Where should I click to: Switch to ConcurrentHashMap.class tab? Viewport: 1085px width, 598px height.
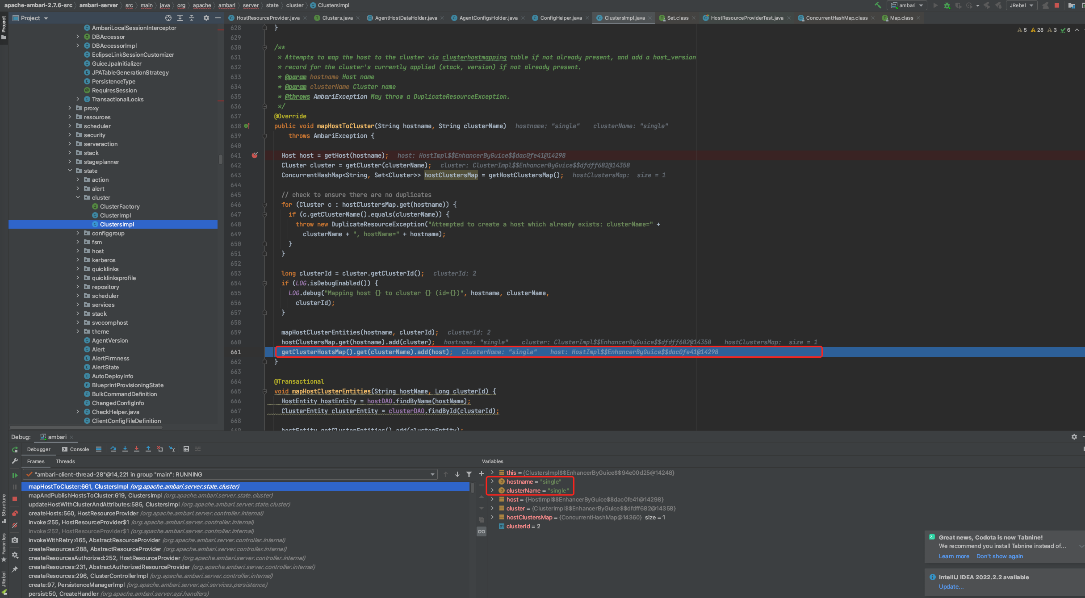point(836,18)
